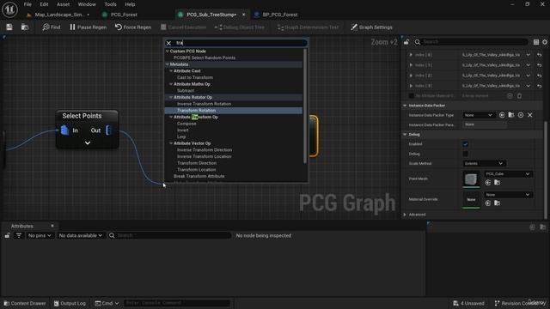
Task: Open No pins dropdown in Attributes panel
Action: point(40,235)
